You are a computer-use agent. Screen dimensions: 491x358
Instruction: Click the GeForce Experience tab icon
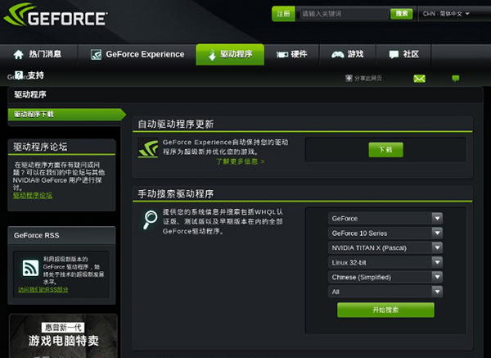coord(96,55)
